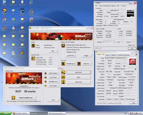Viewport: 143px width, 115px height.
Task: Click the Selected Tests list icon
Action: 33,58
